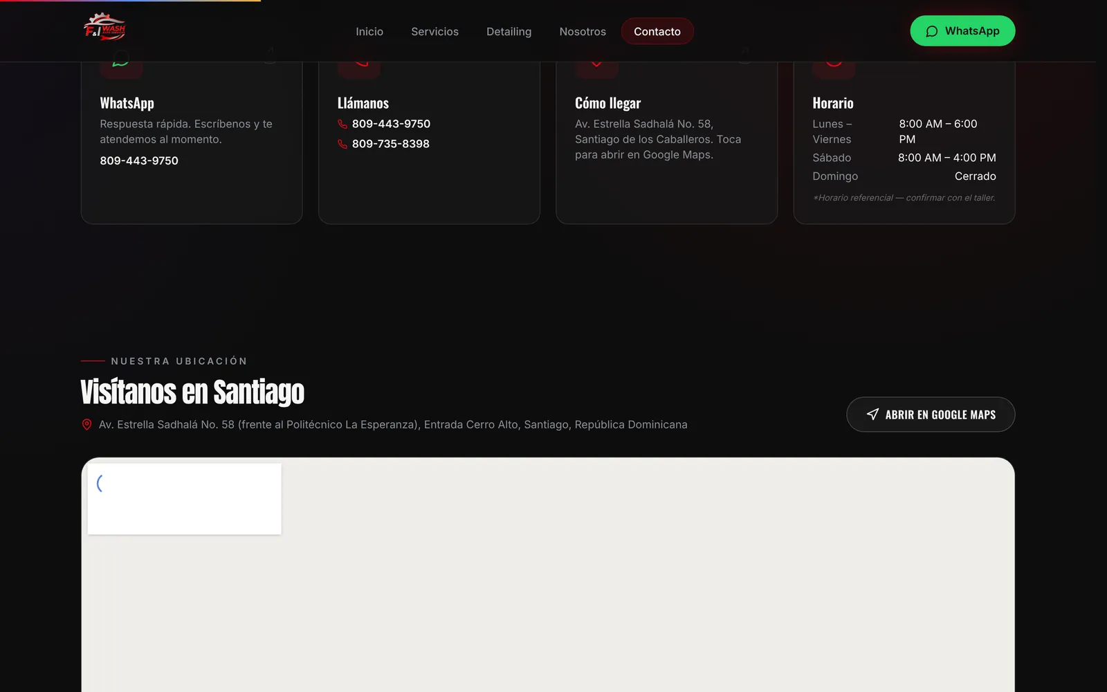This screenshot has height=692, width=1107.
Task: Click the Horario referencial footnote
Action: (904, 198)
